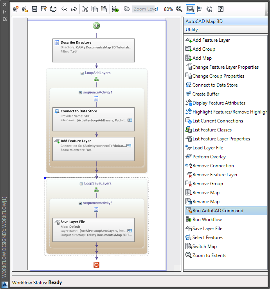Screen dimensions: 270x289
Task: Open binding icon beside Add Feature Layer Connection ID
Action: [129, 145]
